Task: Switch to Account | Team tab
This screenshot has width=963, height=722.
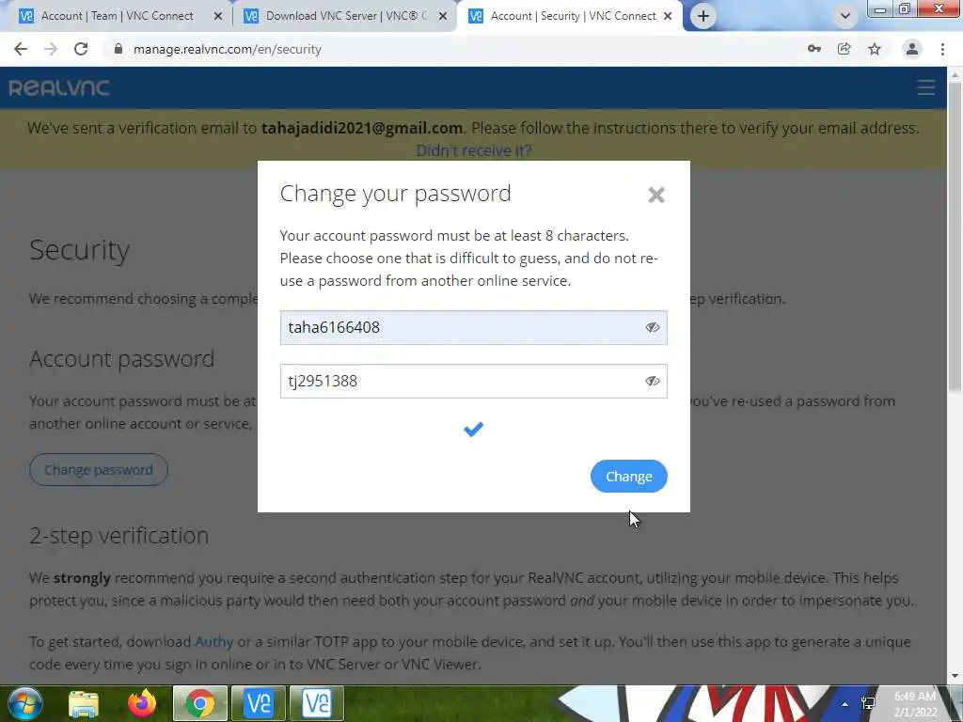Action: pos(117,16)
